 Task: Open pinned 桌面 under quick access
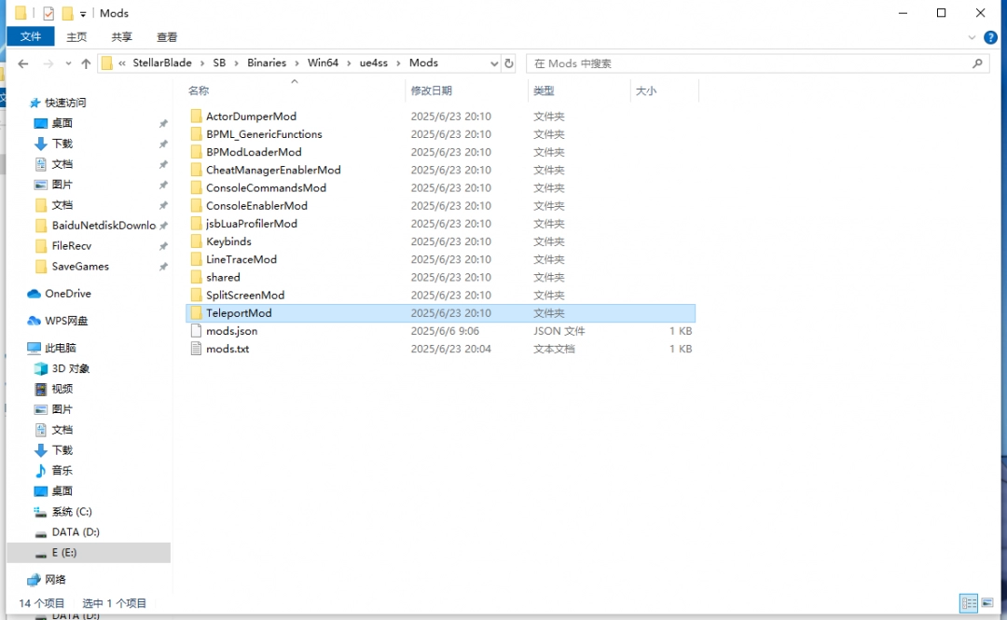pos(62,123)
